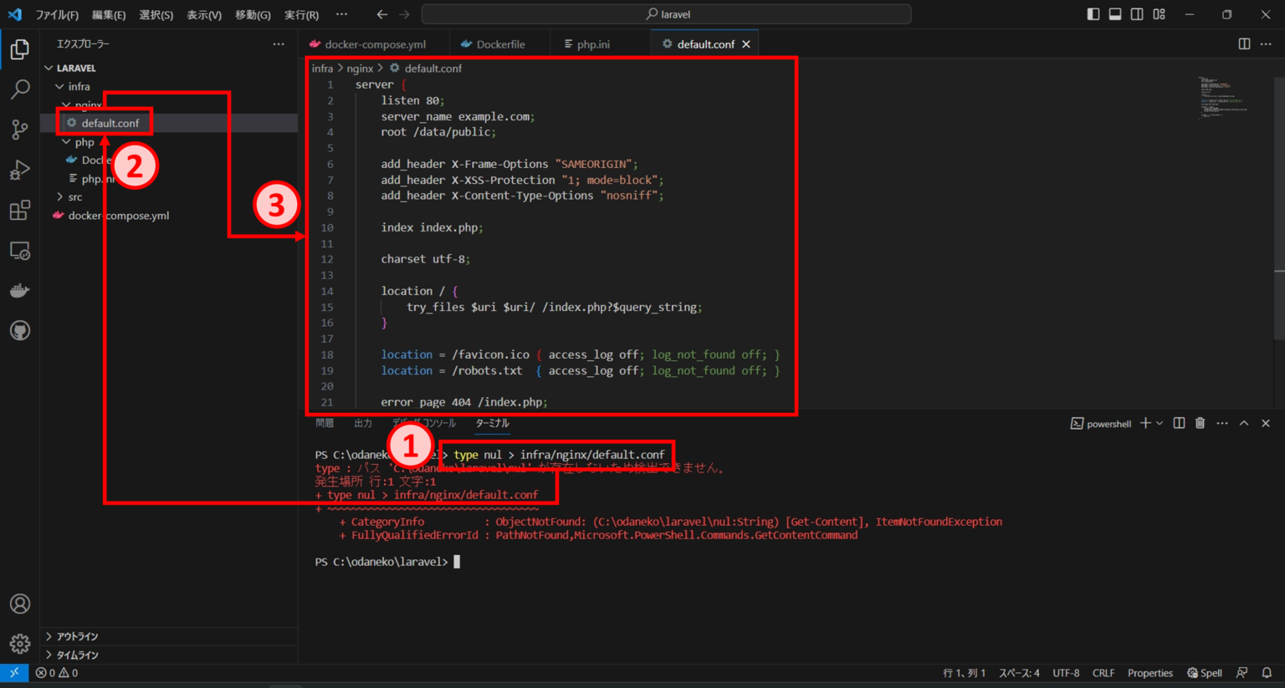Toggle the secondary sidebar visibility
This screenshot has height=688, width=1285.
point(1135,13)
